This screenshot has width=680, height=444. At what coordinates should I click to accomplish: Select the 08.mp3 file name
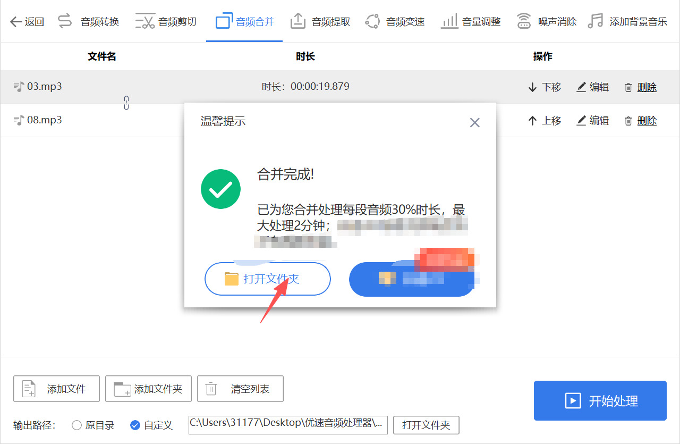point(45,120)
